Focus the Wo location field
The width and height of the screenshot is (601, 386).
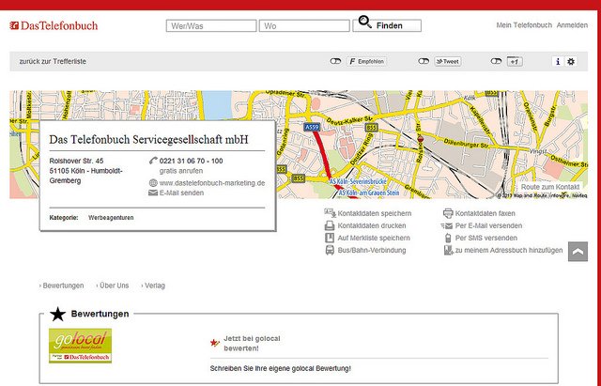[x=304, y=26]
